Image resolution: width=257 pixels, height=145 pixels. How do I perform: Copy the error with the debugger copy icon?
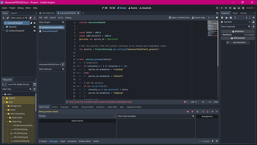tap(197, 112)
